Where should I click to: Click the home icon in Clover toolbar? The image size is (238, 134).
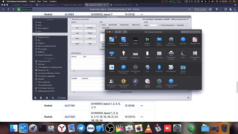[x=47, y=98]
